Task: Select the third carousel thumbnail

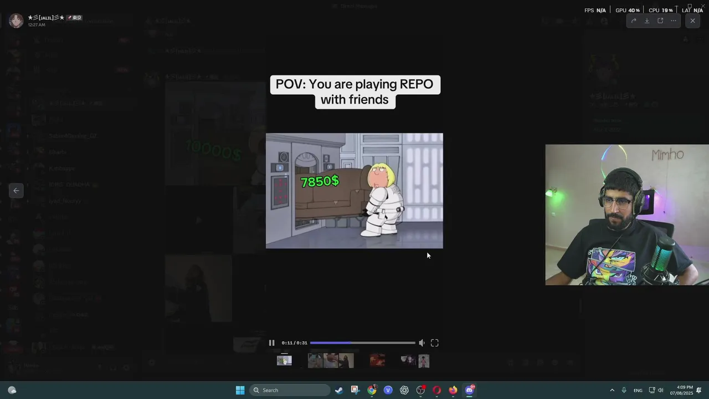Action: click(331, 361)
